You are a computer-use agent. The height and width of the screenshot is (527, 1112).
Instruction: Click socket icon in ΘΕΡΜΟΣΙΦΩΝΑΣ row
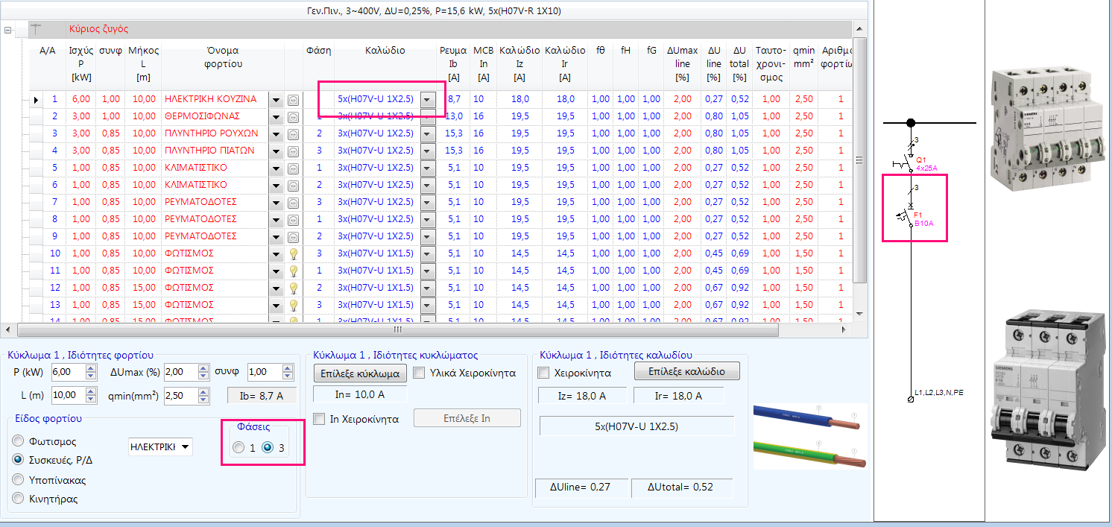click(x=294, y=116)
